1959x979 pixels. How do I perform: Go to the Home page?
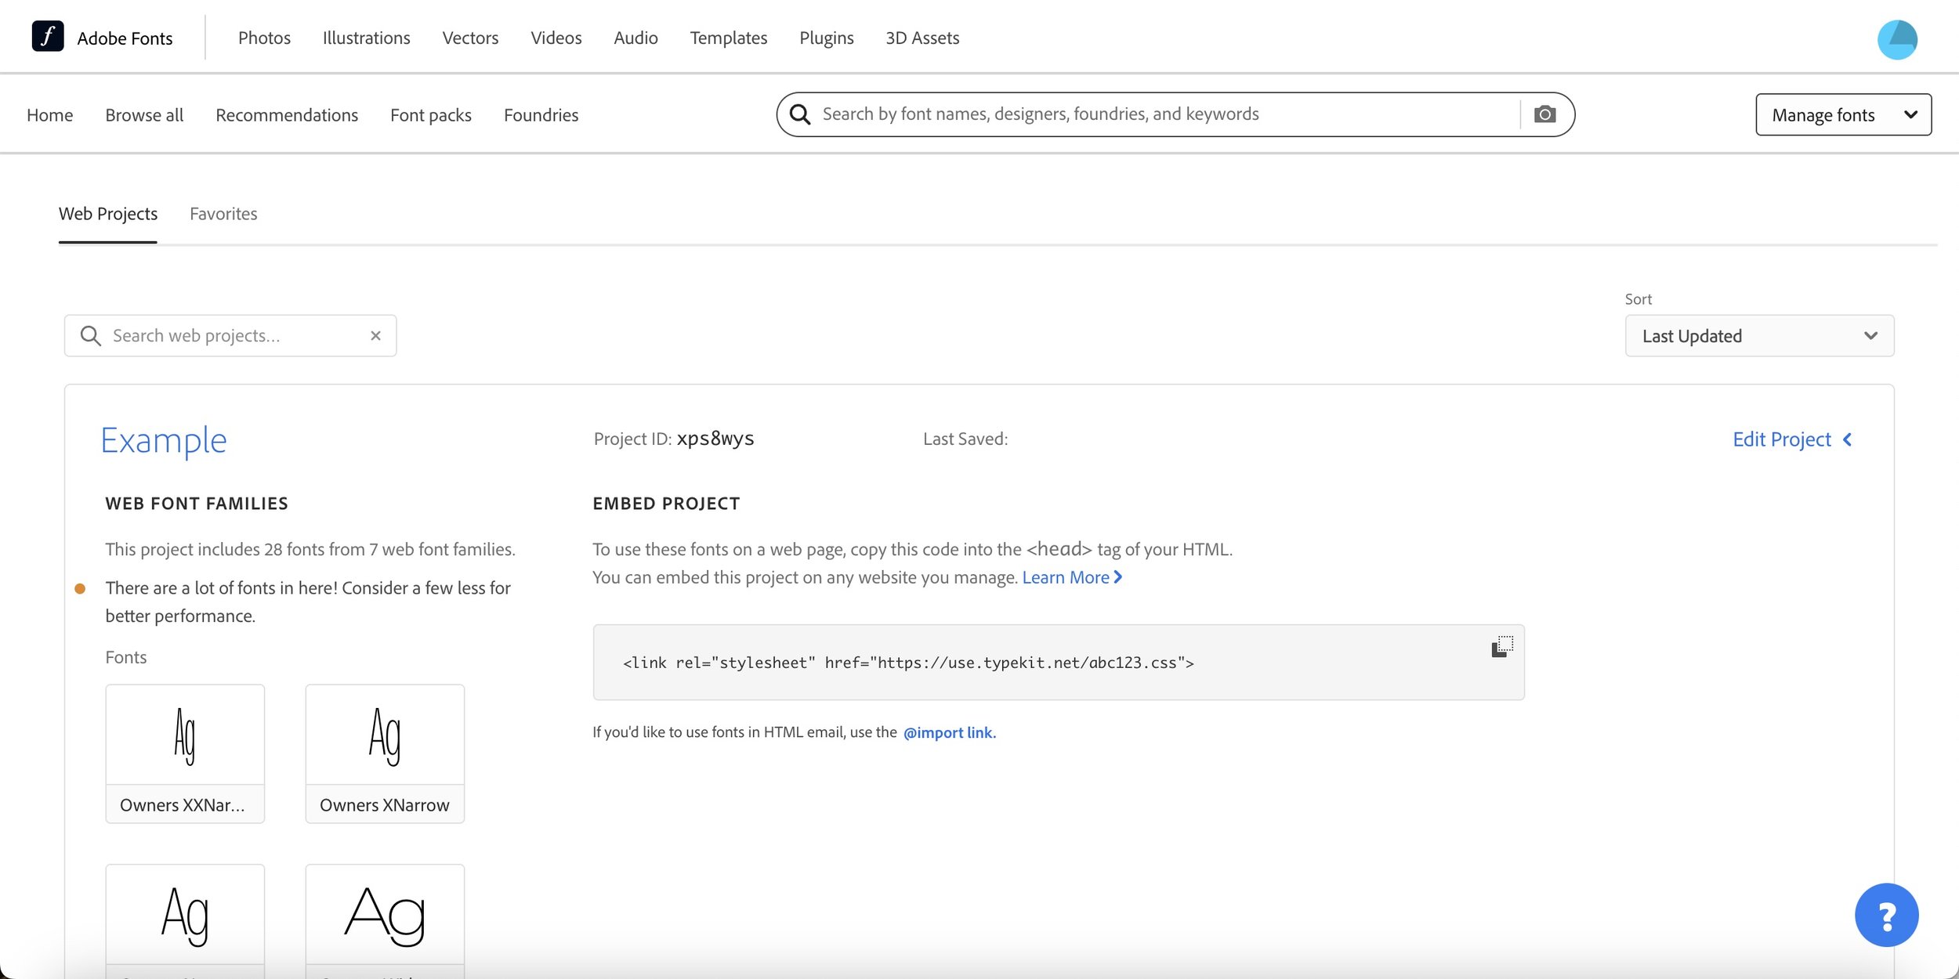coord(49,115)
